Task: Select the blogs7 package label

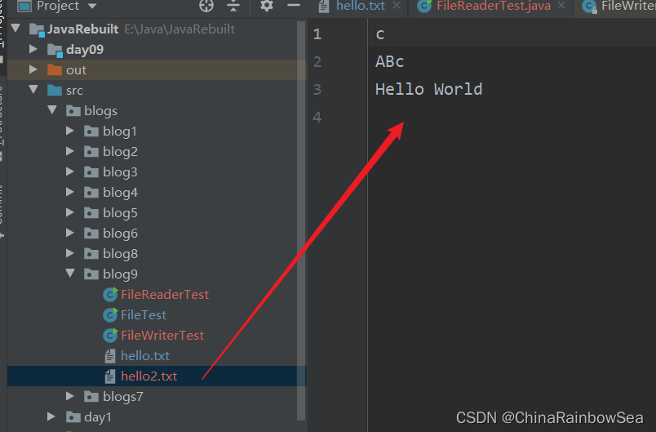Action: tap(123, 396)
